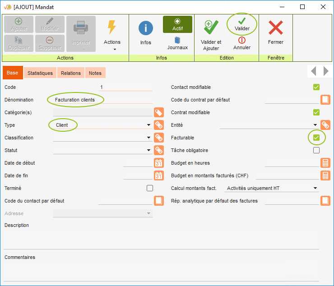Click the tag icon next to Catégorie(s)
Screen dimensions: 334x286
click(x=158, y=113)
